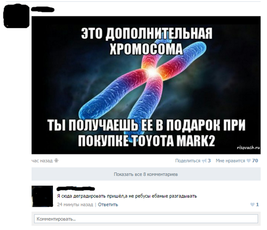Image resolution: width=267 pixels, height=230 pixels.
Task: Open the post timestamp час назад
Action: (42, 161)
